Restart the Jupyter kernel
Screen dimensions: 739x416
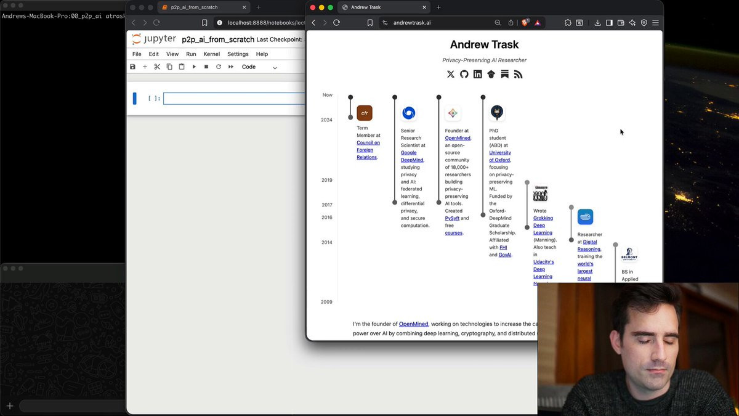tap(218, 67)
